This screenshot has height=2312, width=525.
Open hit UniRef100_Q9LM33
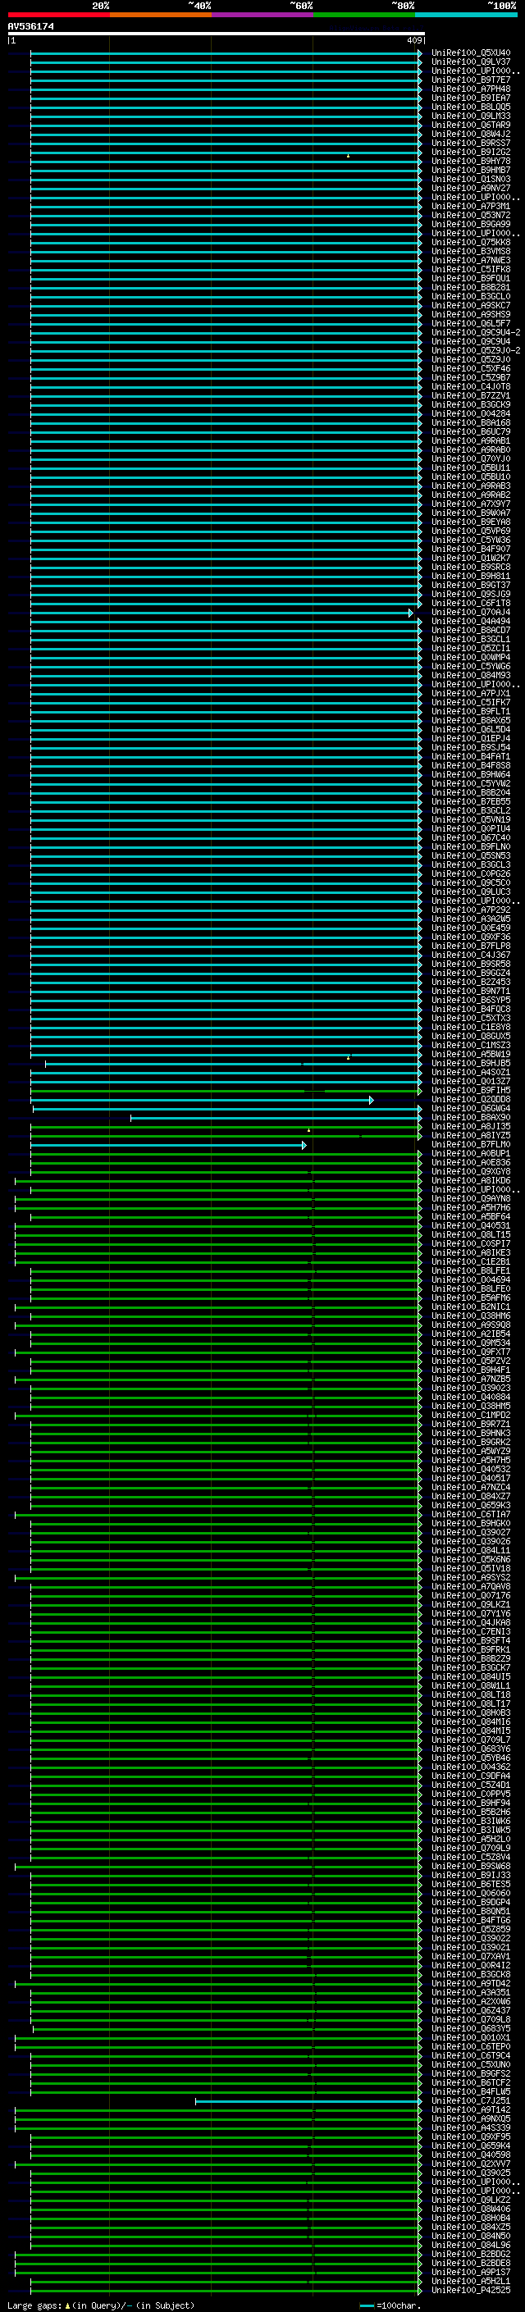pyautogui.click(x=470, y=116)
